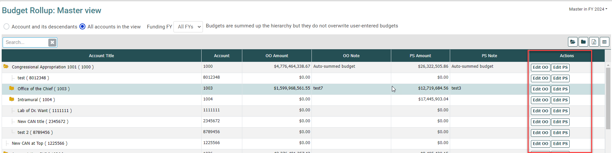612x153 pixels.
Task: Select Account and its descendants option
Action: [x=7, y=26]
